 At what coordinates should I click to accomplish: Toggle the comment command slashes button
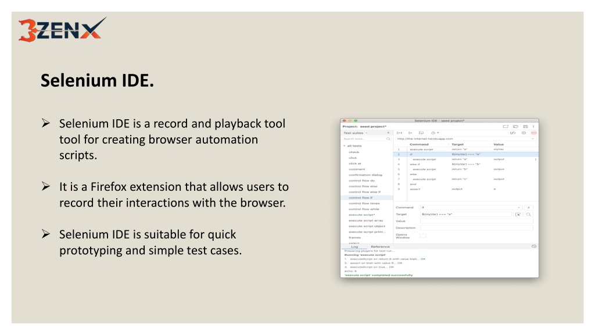(x=528, y=208)
